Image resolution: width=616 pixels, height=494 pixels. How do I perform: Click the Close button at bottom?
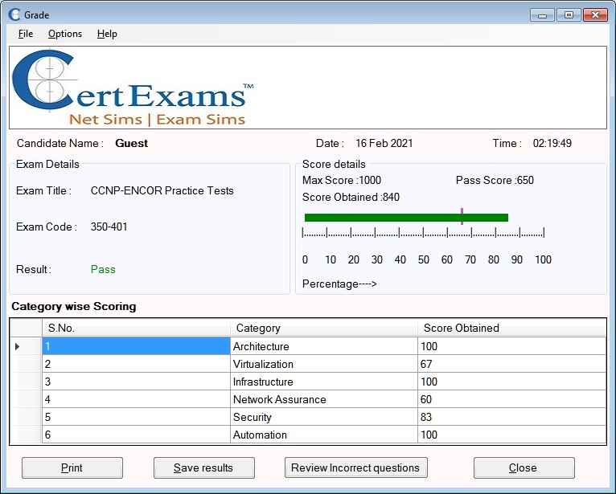pos(523,467)
